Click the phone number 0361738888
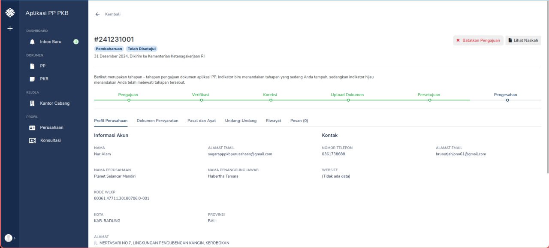This screenshot has height=248, width=549. coord(333,154)
